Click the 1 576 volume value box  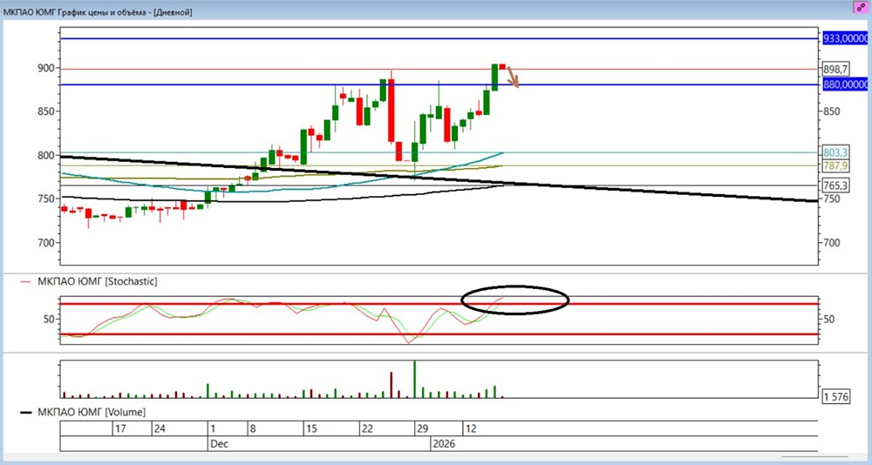tap(836, 396)
